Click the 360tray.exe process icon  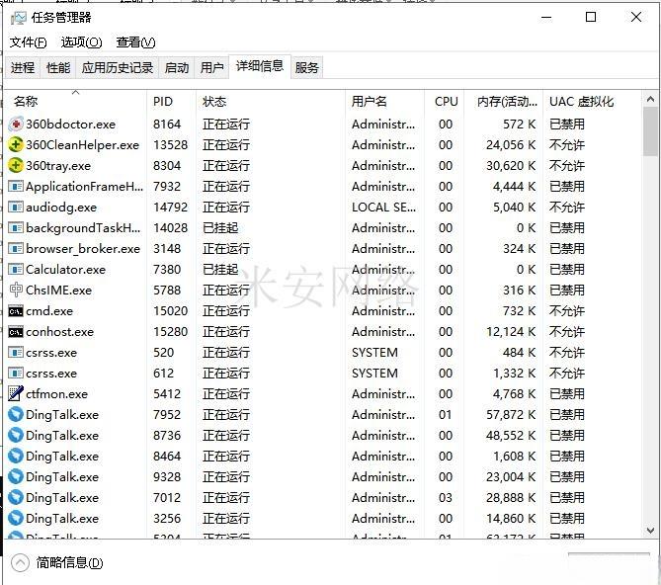coord(16,166)
